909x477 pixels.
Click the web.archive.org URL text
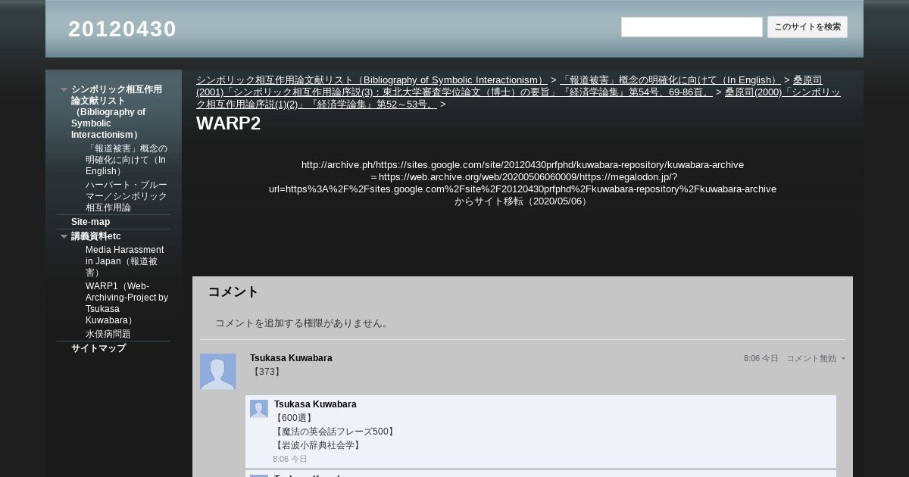pyautogui.click(x=523, y=182)
